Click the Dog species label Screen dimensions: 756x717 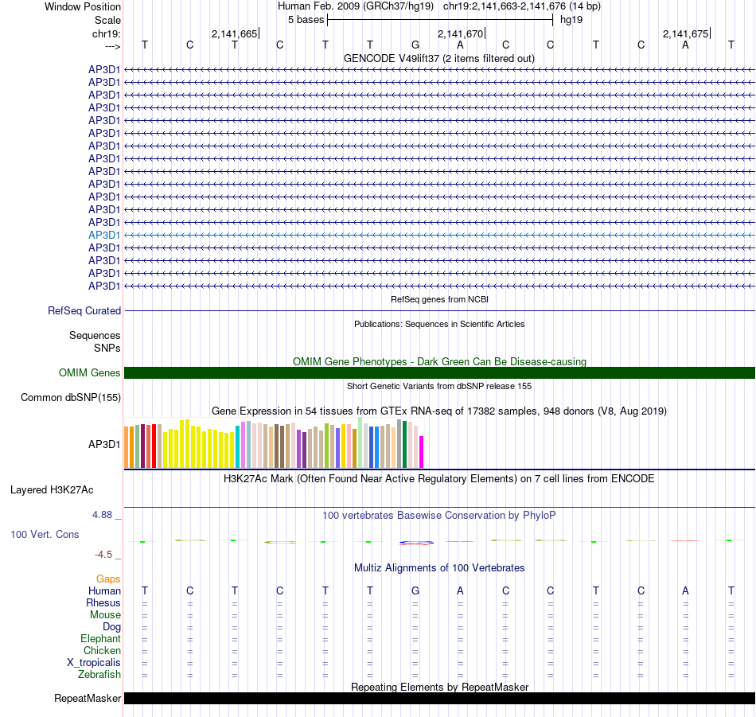[x=111, y=626]
